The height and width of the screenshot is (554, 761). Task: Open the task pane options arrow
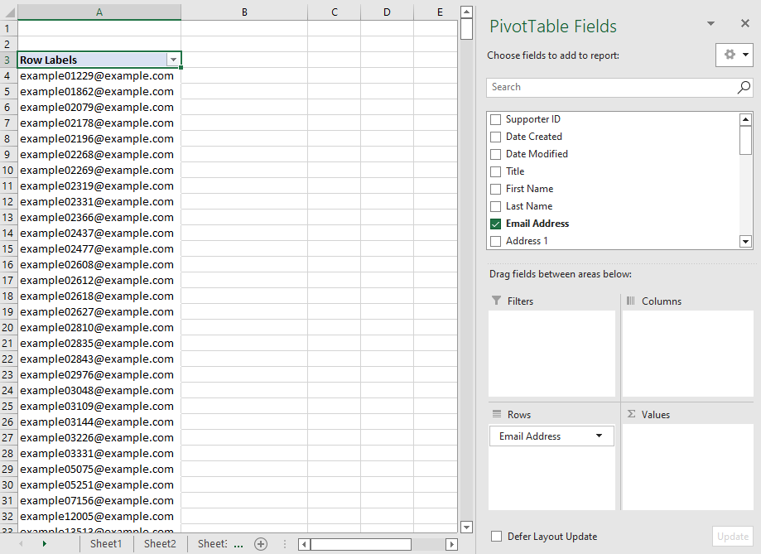[x=710, y=24]
